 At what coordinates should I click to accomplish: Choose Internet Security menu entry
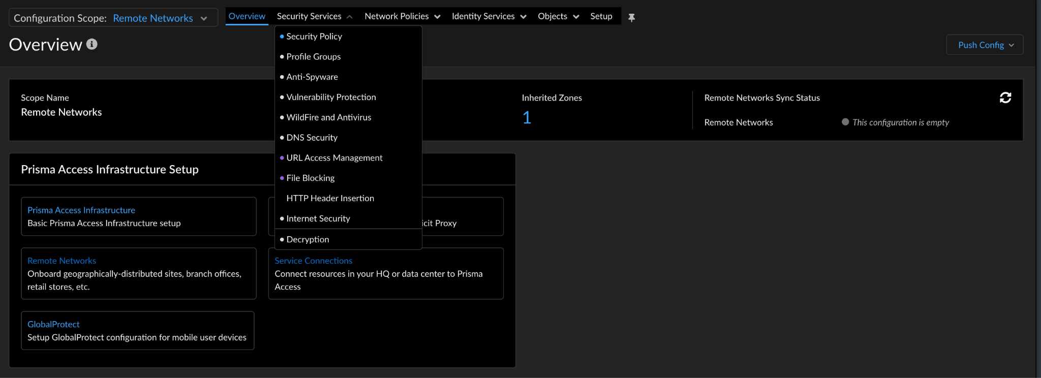coord(348,218)
